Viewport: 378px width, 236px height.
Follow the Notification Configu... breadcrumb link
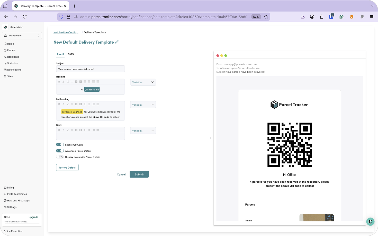point(67,33)
